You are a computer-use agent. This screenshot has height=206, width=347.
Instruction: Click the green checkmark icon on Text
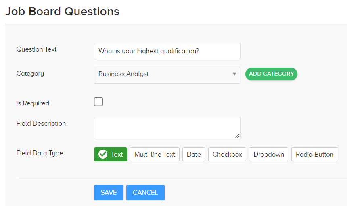[x=103, y=154]
